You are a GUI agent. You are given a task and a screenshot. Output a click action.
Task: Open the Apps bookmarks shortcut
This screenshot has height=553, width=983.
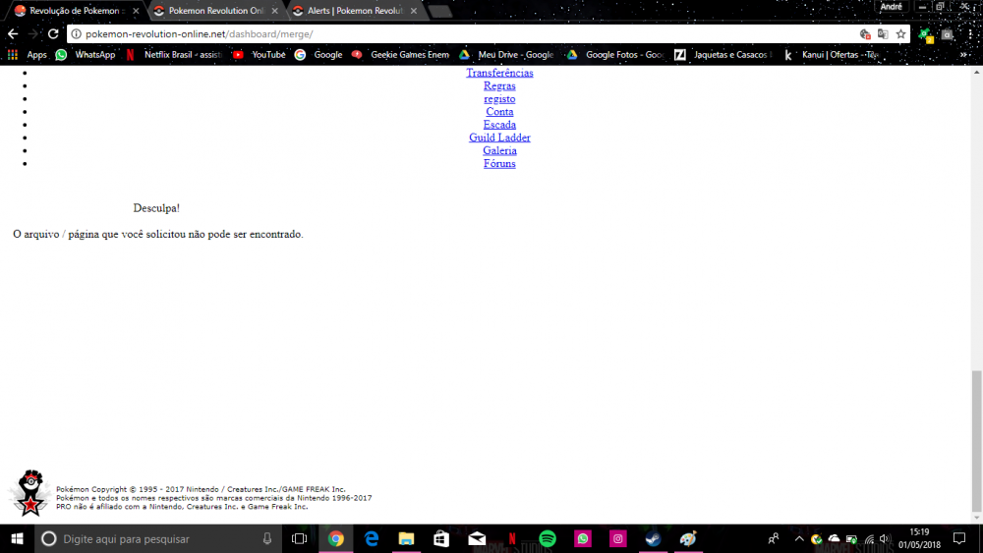click(28, 55)
